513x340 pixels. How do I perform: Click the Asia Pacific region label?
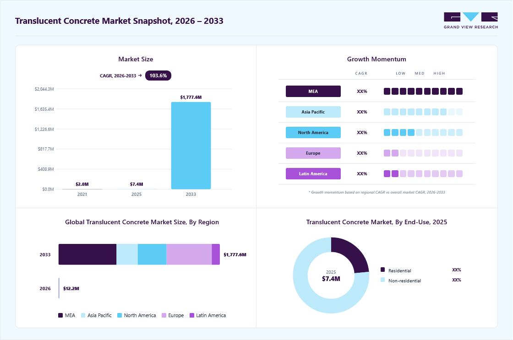313,112
